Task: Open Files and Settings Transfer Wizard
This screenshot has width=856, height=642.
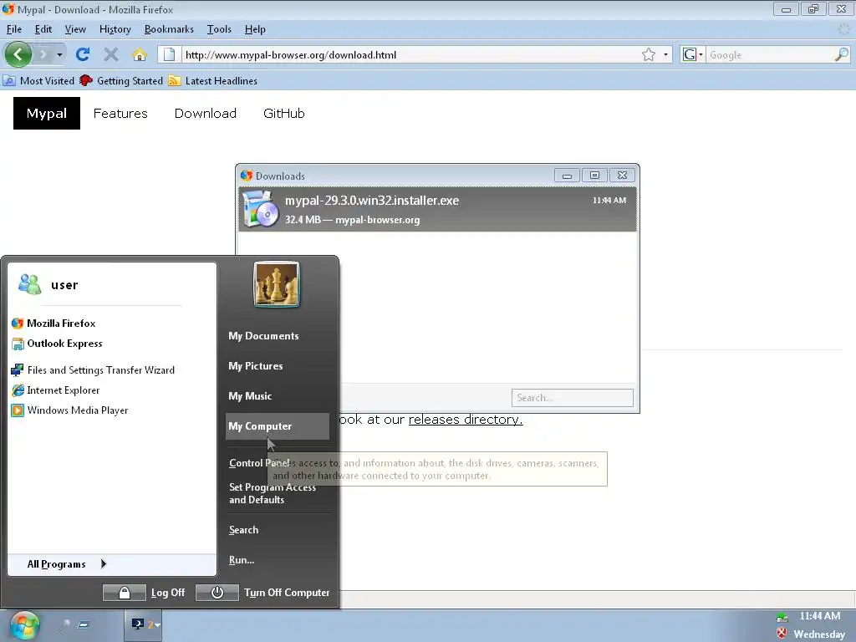Action: tap(93, 370)
